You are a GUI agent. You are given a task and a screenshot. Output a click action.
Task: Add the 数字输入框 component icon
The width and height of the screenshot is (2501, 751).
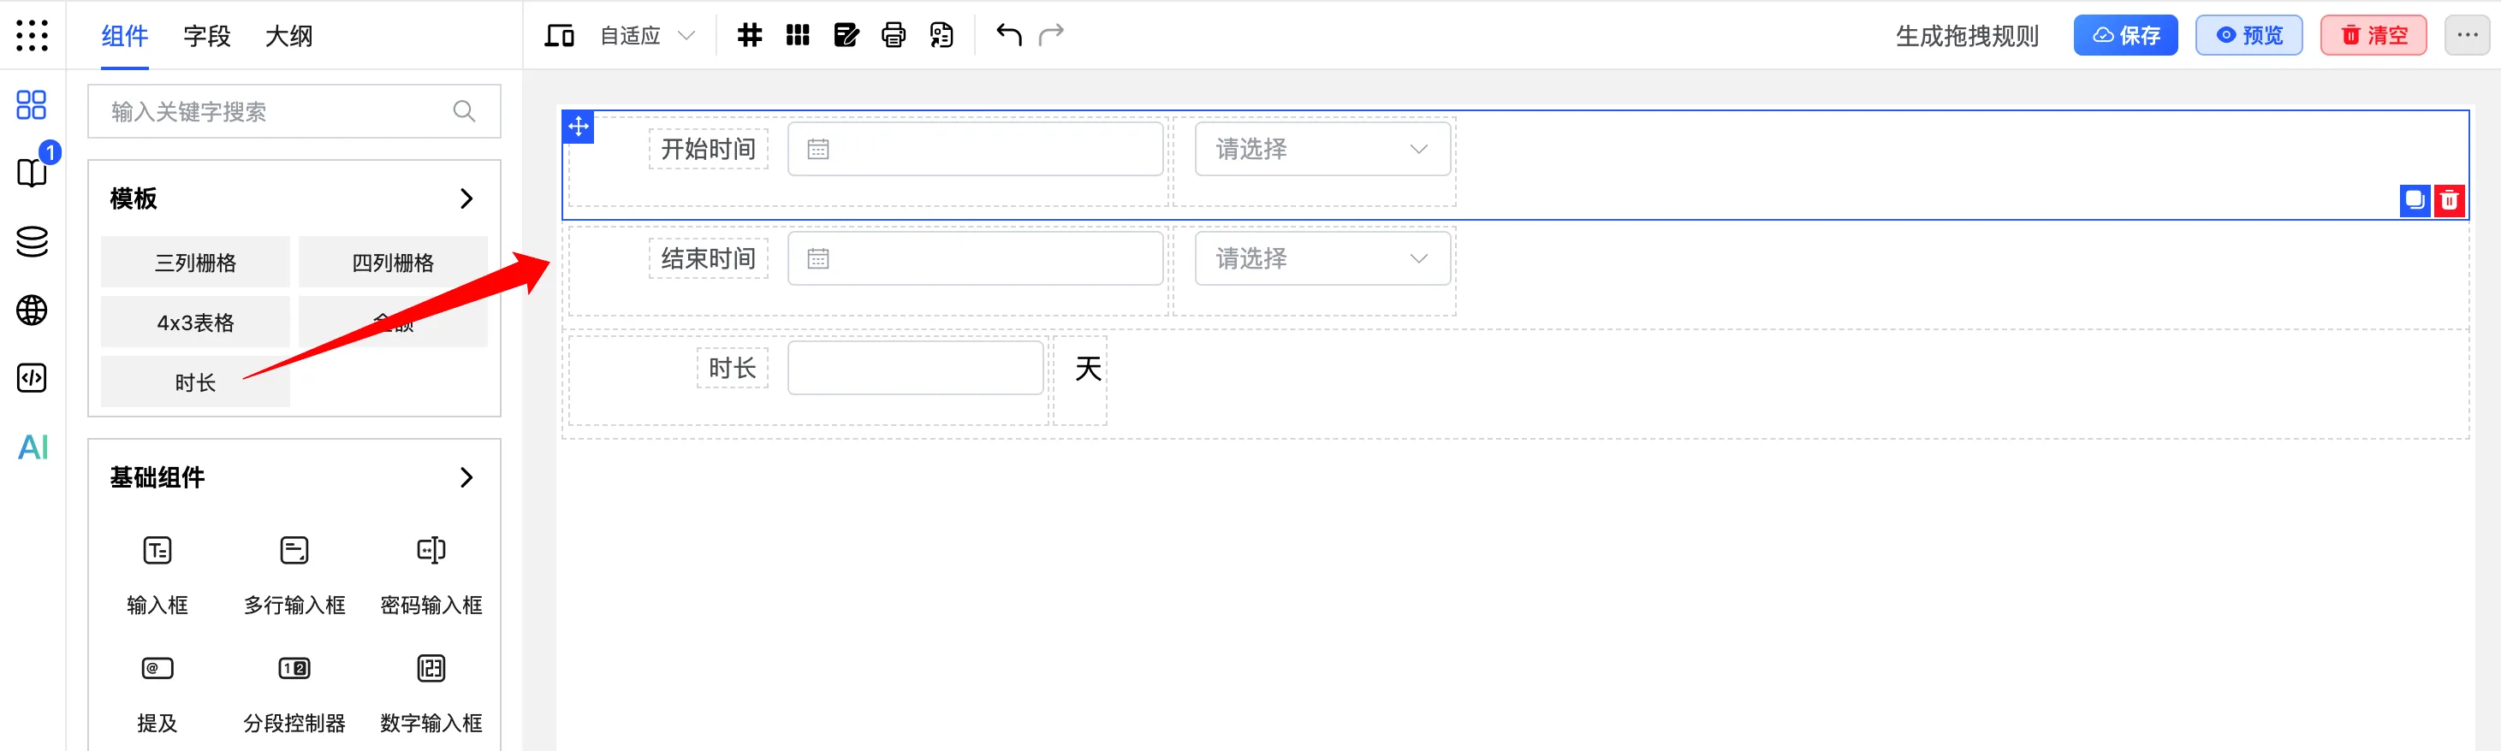click(x=431, y=667)
